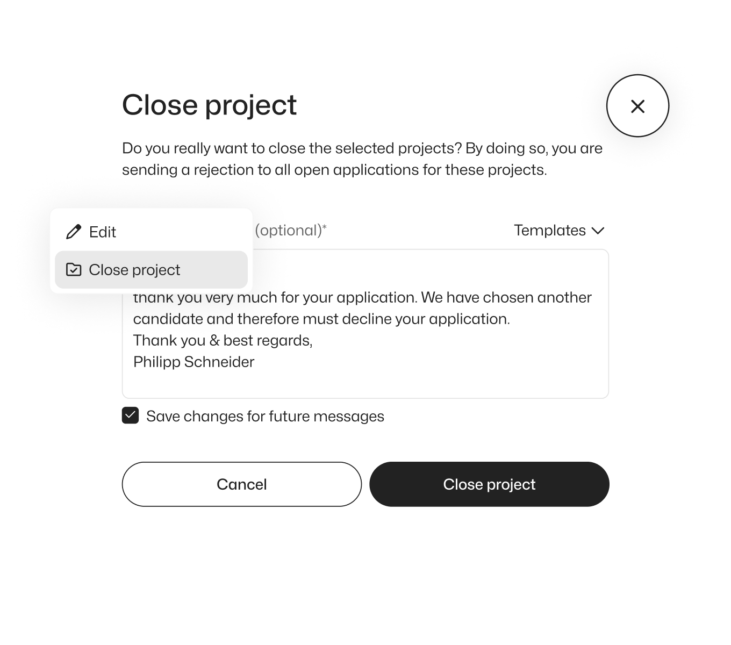Place cursor on the "Thank you & best regards," line

click(x=223, y=341)
